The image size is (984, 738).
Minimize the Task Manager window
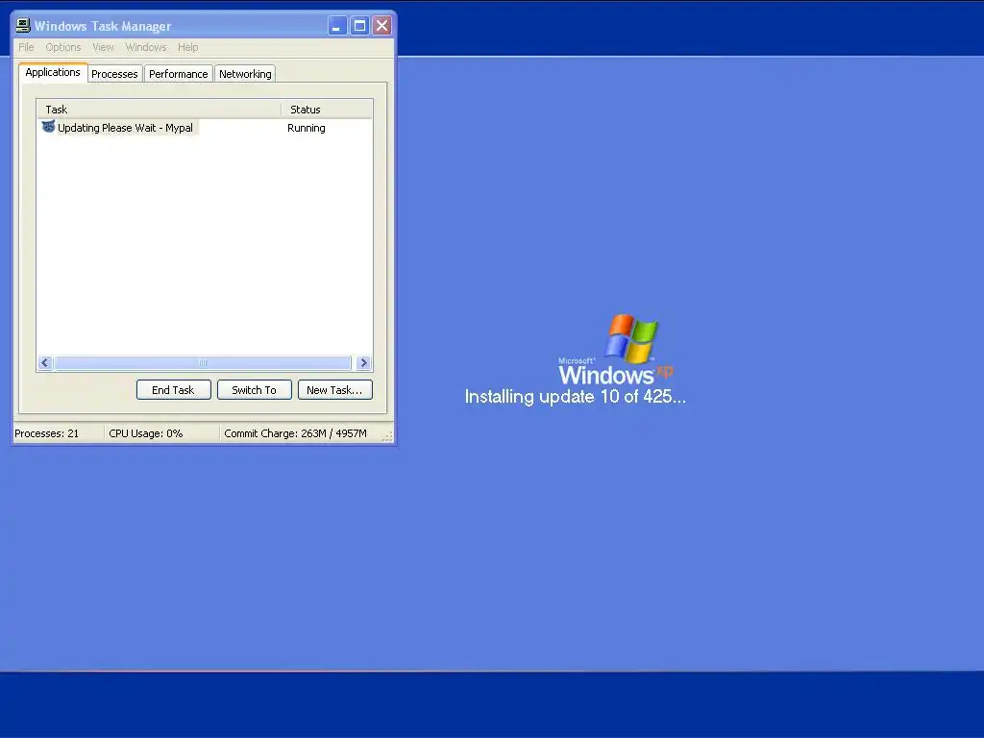[337, 26]
